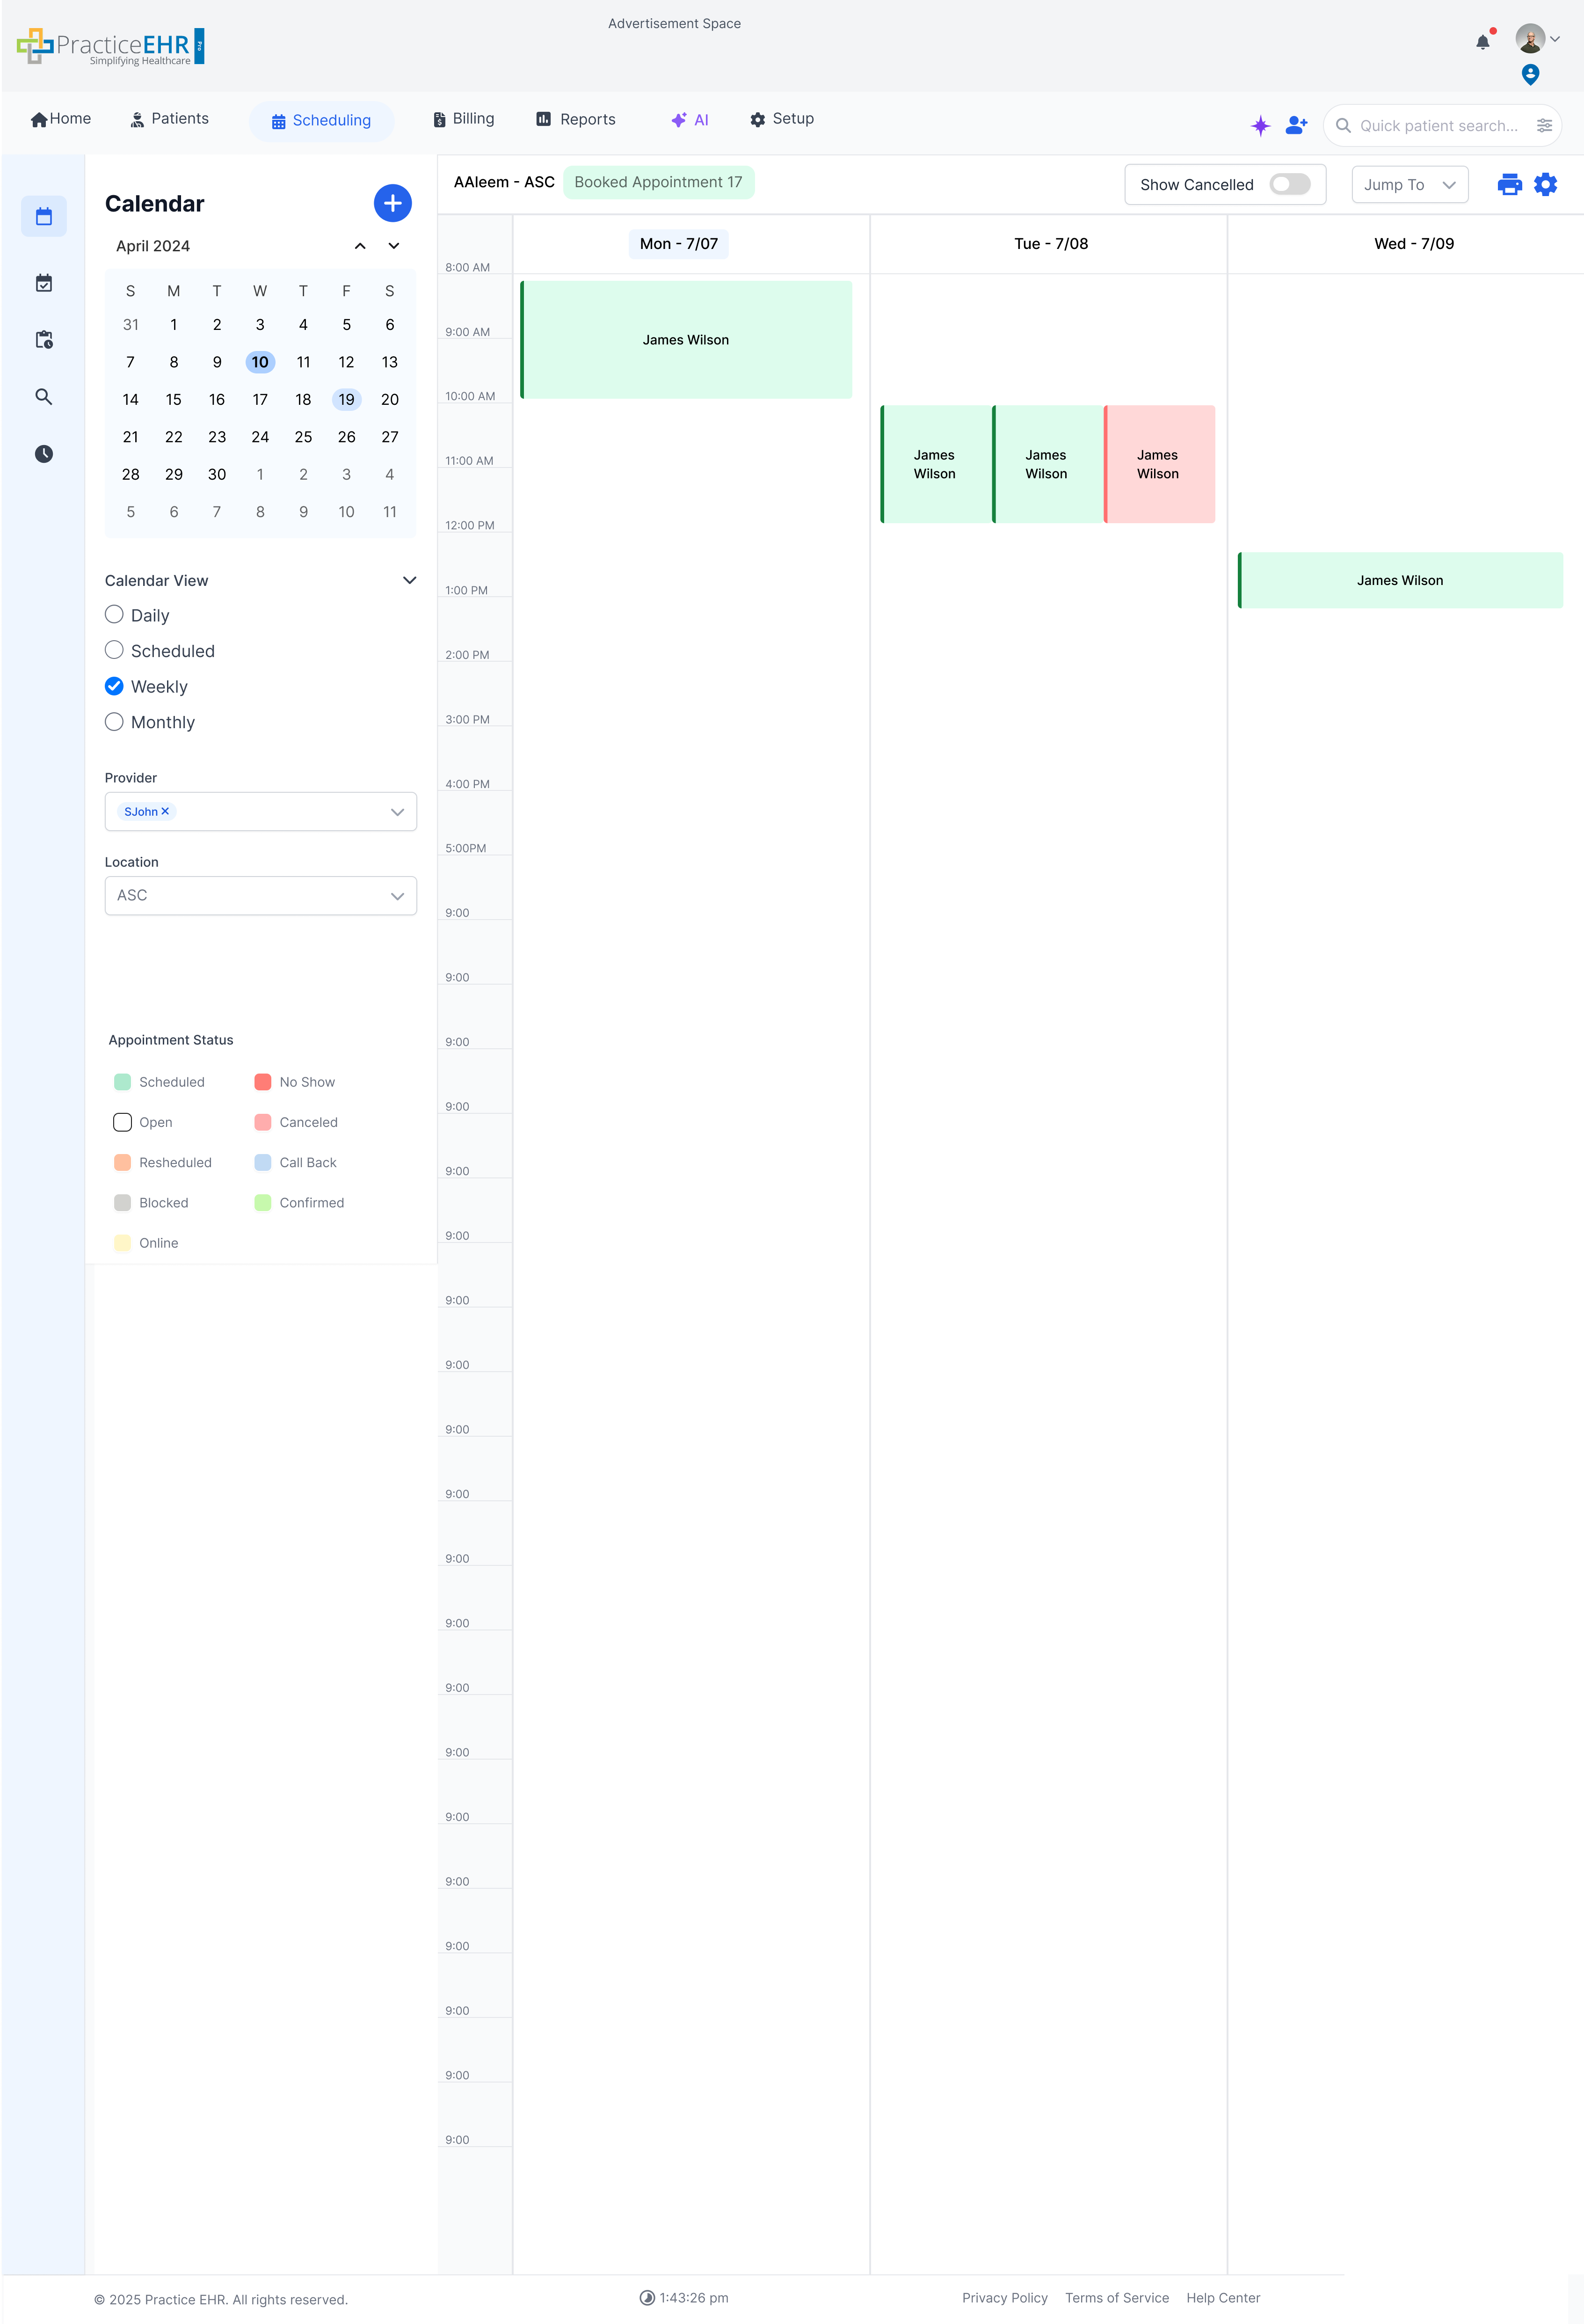Click the clock history icon in sidebar
Viewport: 1584px width, 2324px height.
[x=44, y=453]
